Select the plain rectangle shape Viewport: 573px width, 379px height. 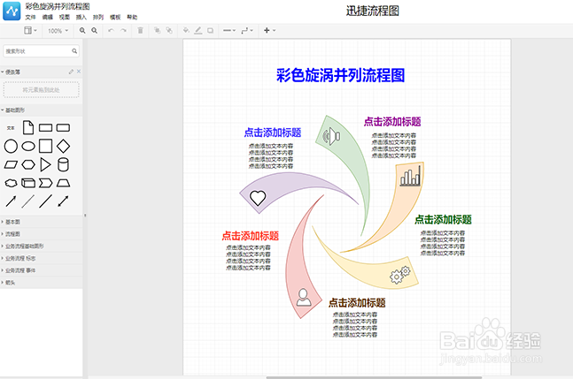click(46, 128)
